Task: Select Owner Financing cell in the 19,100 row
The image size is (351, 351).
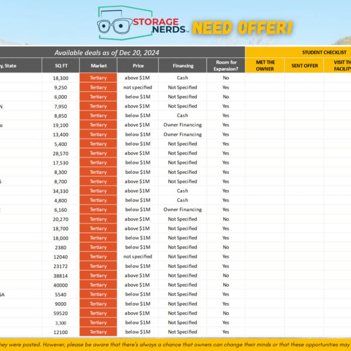Action: 183,125
